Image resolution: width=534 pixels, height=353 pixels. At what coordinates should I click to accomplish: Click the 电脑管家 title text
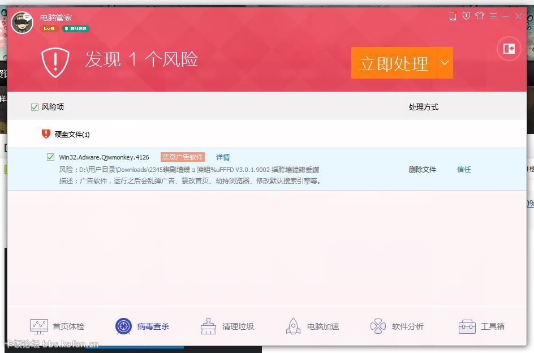56,18
